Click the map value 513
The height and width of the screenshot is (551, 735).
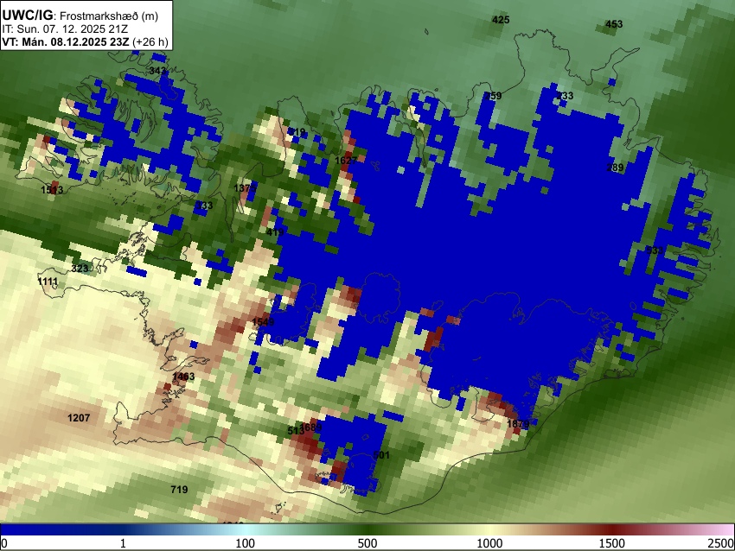click(x=296, y=431)
